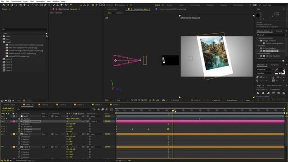This screenshot has width=288, height=162.
Task: Open Null 1 blending mode dropdown
Action: coord(44,116)
